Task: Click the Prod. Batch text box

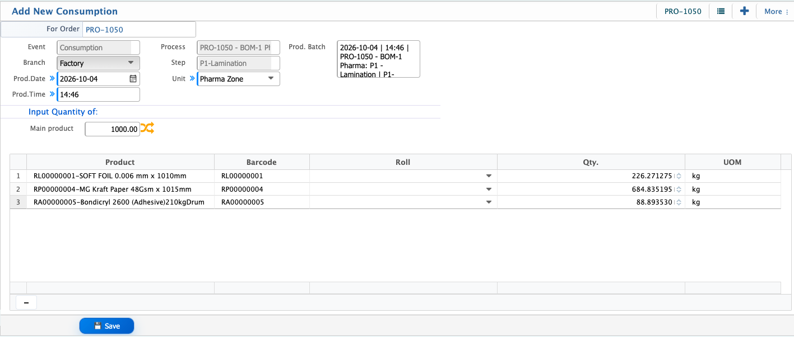Action: pyautogui.click(x=378, y=59)
